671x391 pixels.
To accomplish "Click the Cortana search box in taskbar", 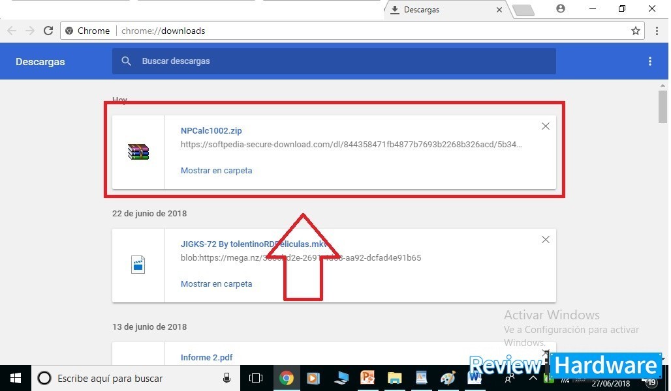I will pos(136,378).
